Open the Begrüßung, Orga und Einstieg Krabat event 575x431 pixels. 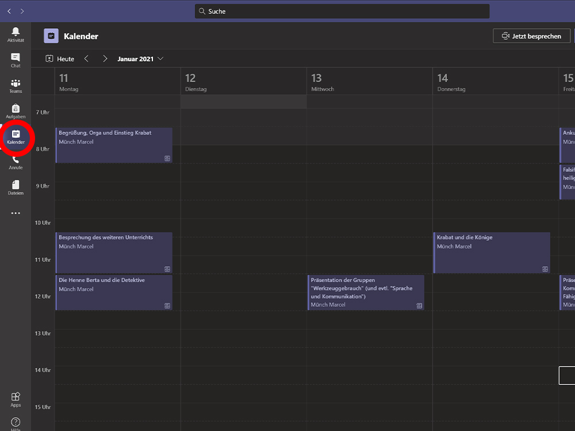(x=114, y=145)
